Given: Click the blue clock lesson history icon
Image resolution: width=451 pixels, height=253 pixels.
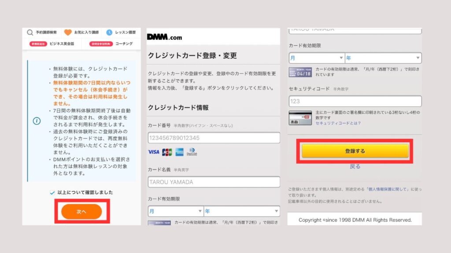Looking at the screenshot, I should pyautogui.click(x=109, y=33).
